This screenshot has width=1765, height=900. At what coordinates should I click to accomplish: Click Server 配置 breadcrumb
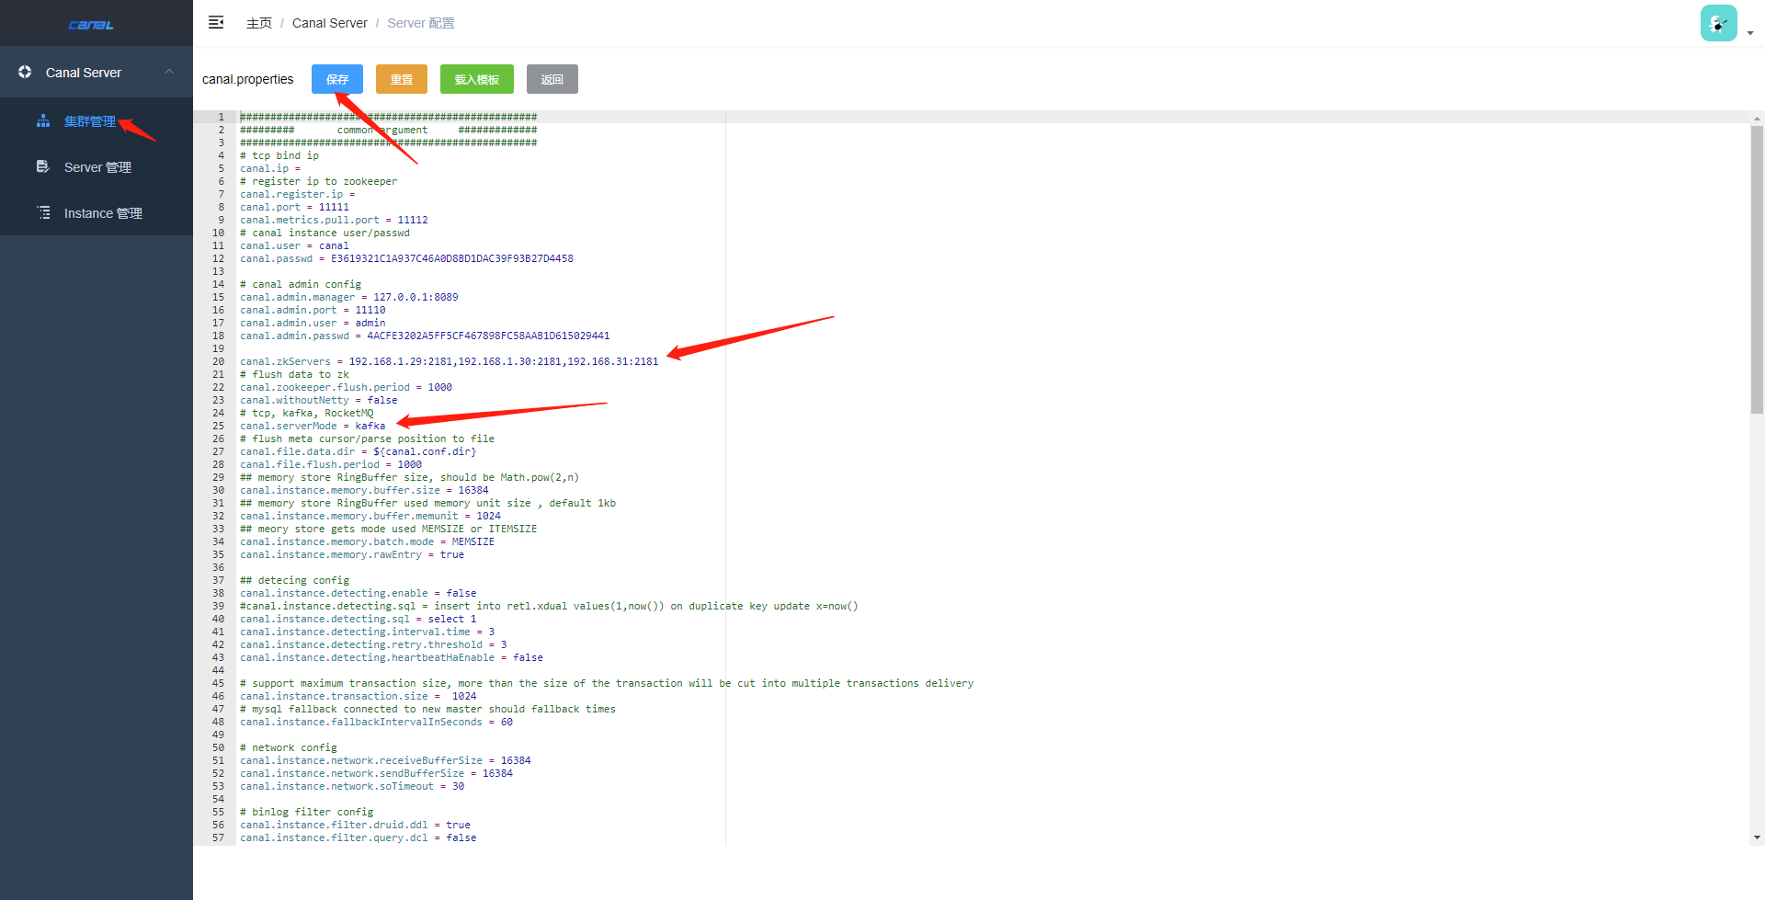421,23
